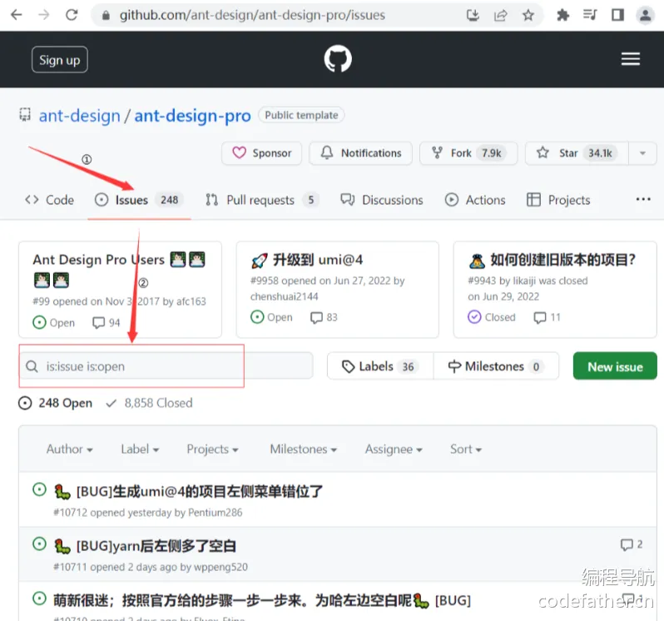This screenshot has height=621, width=664.
Task: Reload the page with the refresh icon
Action: tap(72, 15)
